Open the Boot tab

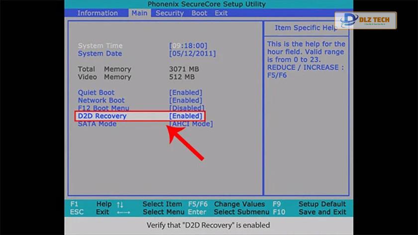(x=199, y=13)
